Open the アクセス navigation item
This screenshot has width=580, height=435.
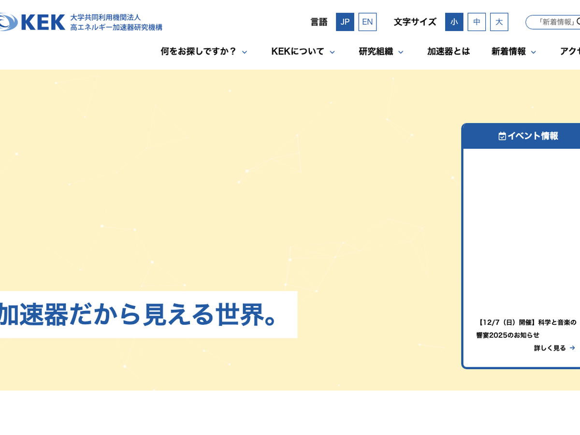click(569, 52)
